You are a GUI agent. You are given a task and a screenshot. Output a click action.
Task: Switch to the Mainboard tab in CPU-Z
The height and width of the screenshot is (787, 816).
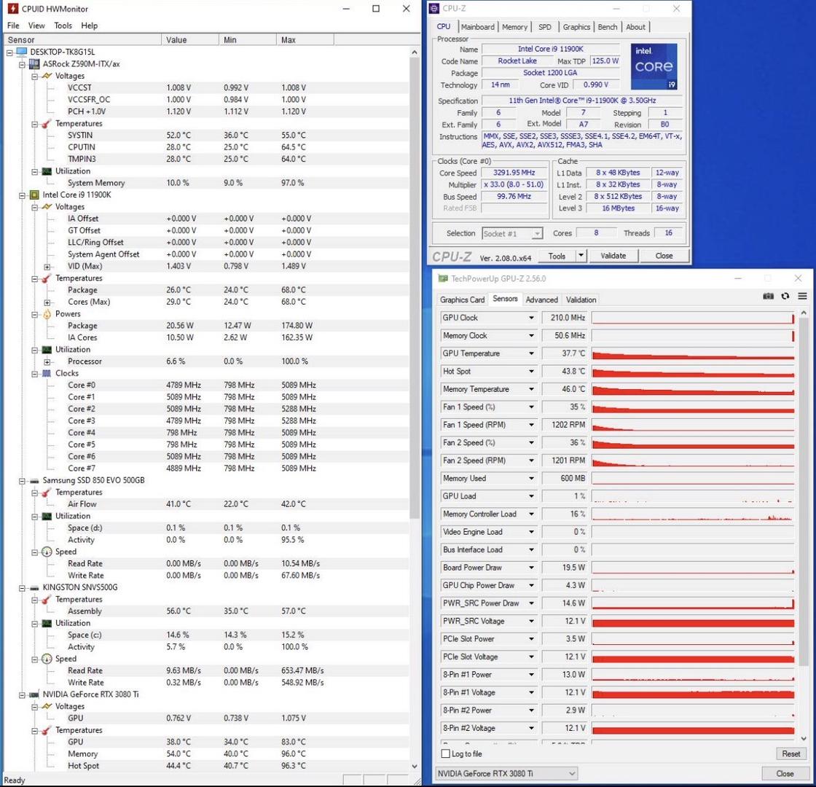[x=477, y=27]
